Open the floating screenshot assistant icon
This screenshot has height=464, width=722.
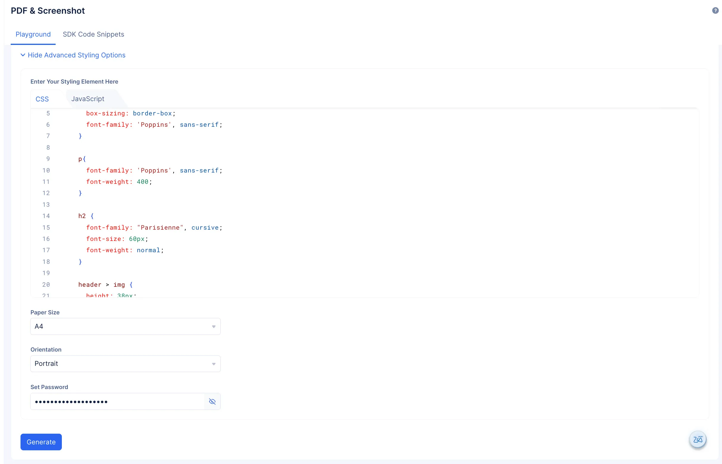point(698,439)
